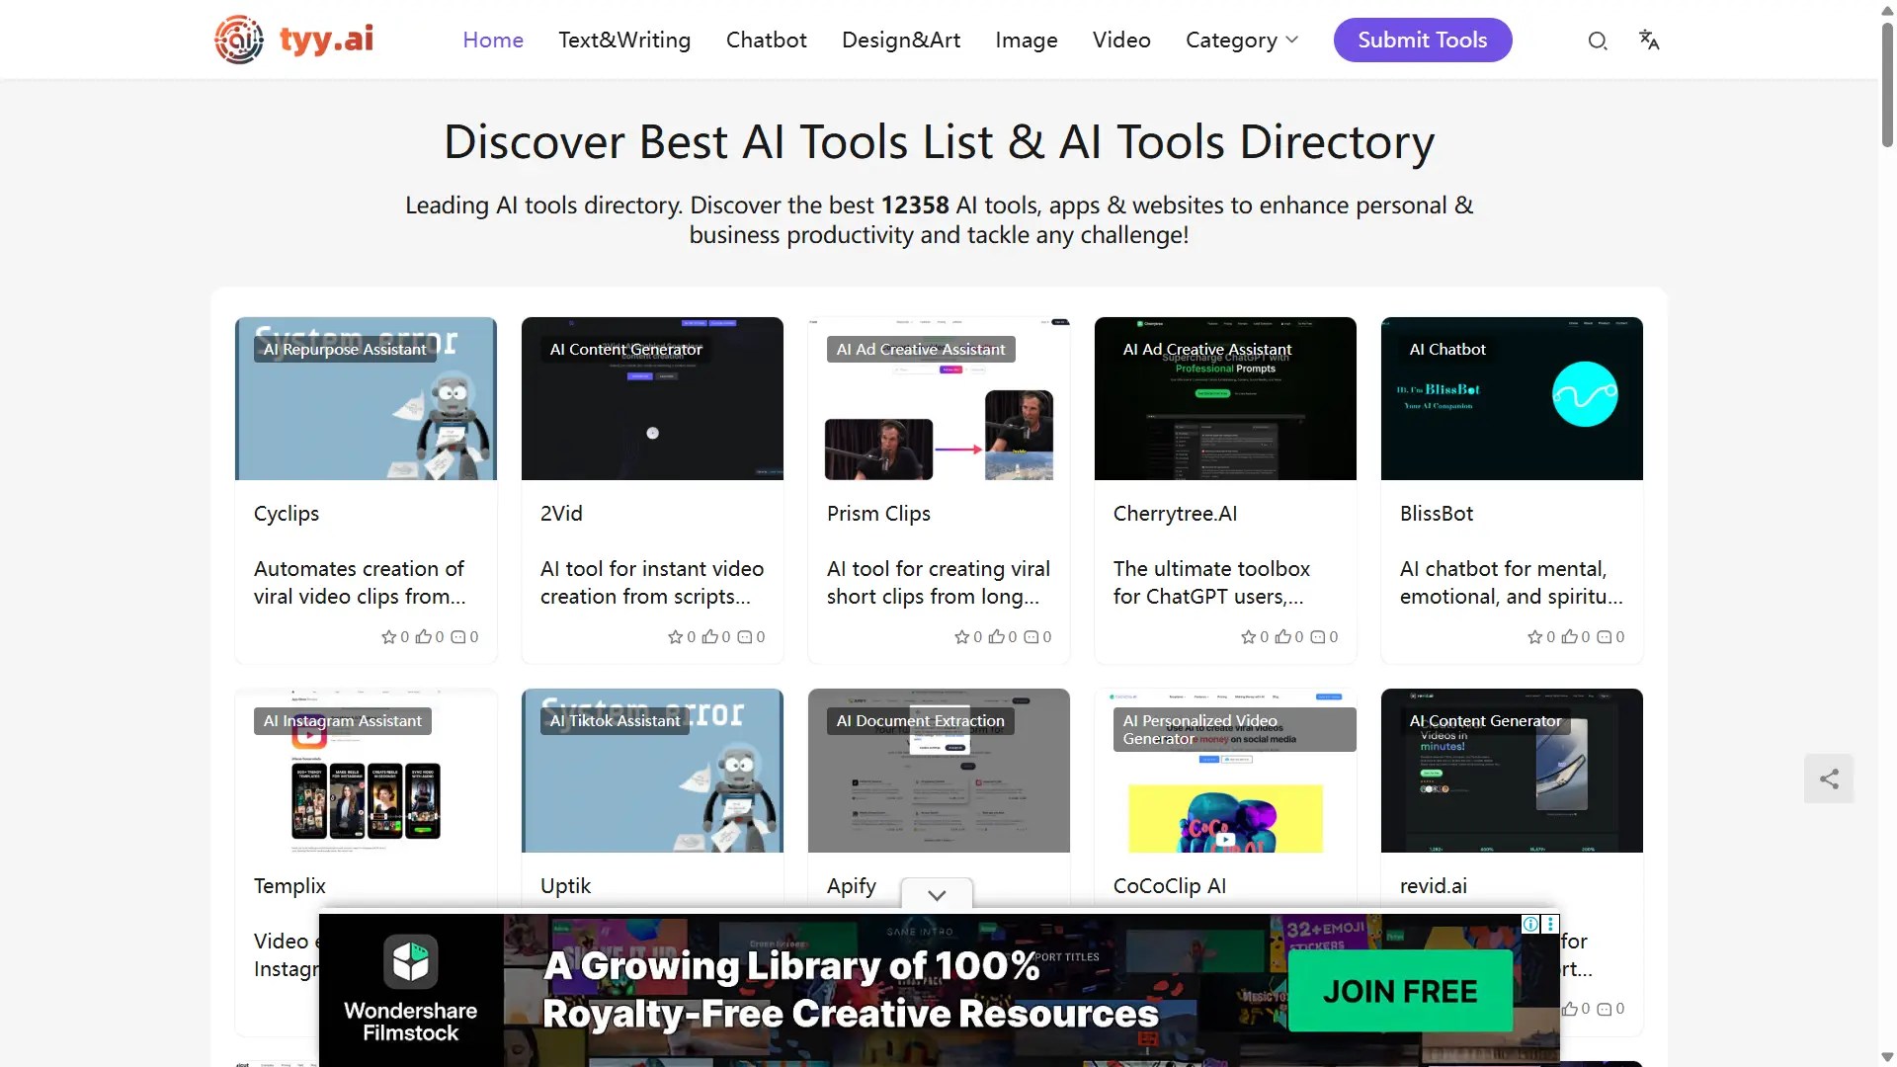Click the tyy.ai logo icon

(239, 40)
